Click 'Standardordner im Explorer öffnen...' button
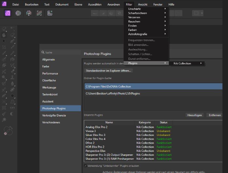Viewport: 228px width, 173px height. coord(108,71)
